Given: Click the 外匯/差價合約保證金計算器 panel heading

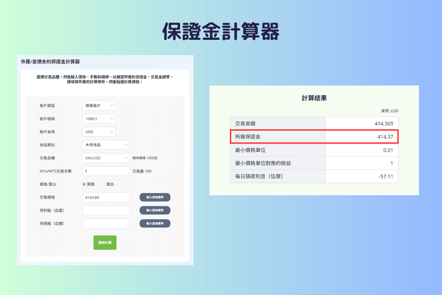Looking at the screenshot, I should click(50, 61).
